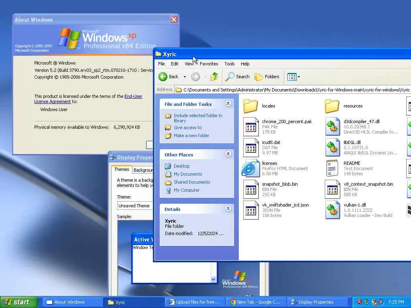The height and width of the screenshot is (308, 411).
Task: Go to My Documents in Other Places
Action: point(188,174)
